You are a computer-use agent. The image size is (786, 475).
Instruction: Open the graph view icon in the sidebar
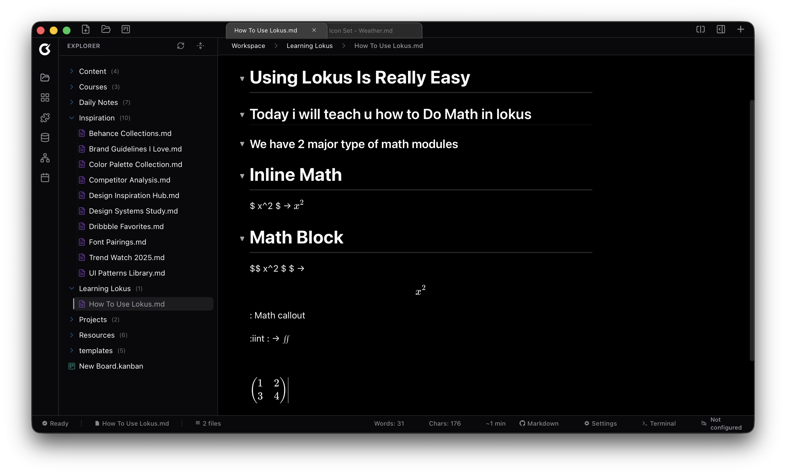(x=45, y=158)
